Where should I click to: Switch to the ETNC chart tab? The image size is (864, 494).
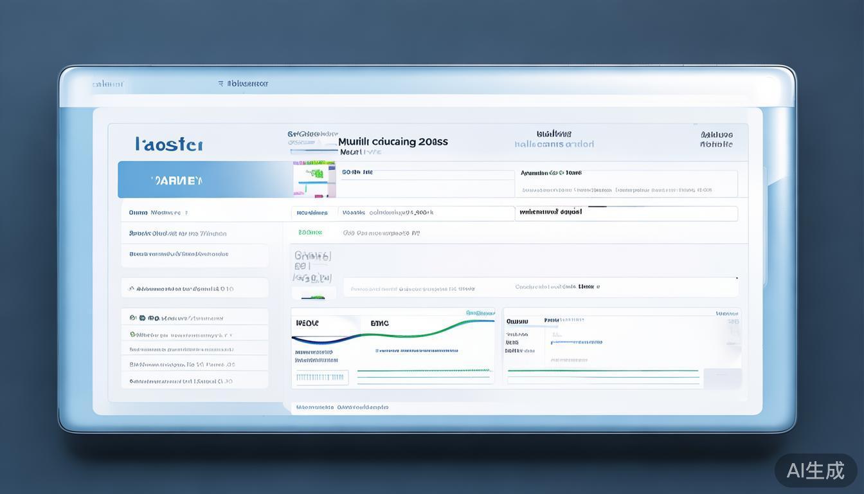tap(379, 323)
